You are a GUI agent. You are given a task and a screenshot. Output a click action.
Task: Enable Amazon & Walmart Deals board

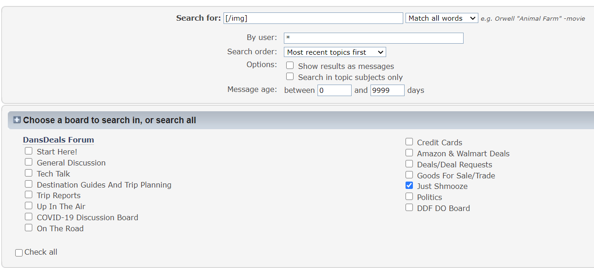[409, 153]
